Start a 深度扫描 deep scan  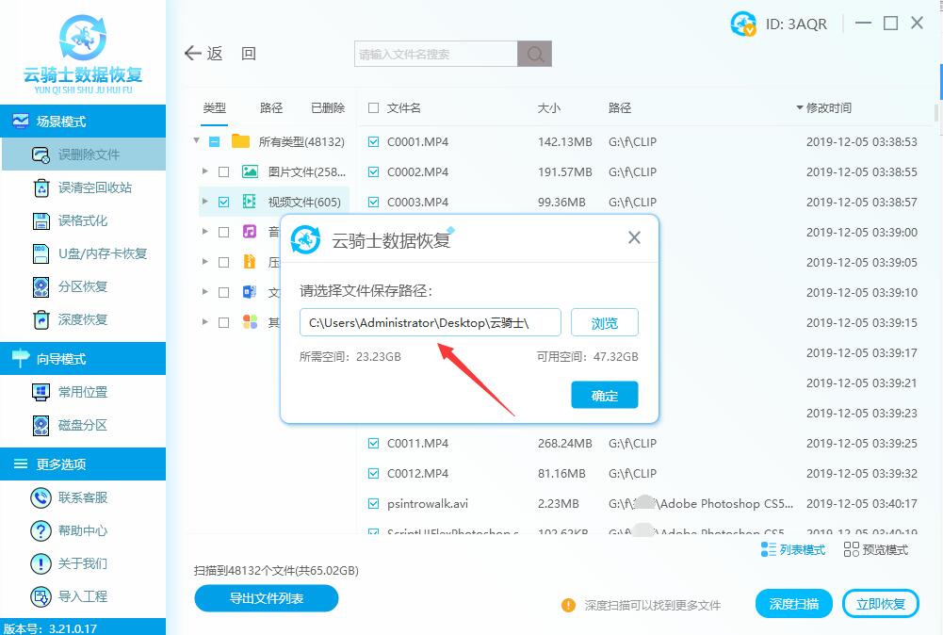(794, 604)
